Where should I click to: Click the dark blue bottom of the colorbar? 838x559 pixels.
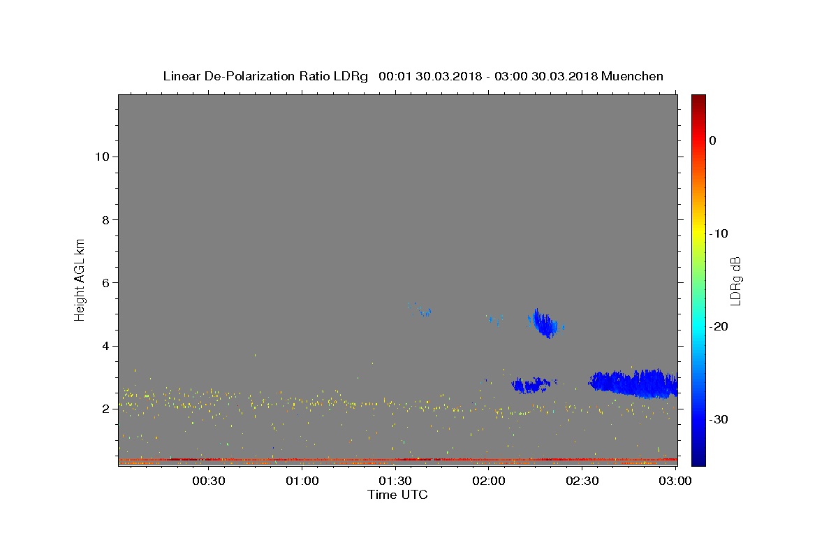click(698, 458)
